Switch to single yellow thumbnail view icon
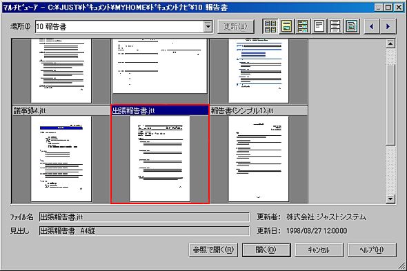The image size is (407, 271). [x=286, y=26]
